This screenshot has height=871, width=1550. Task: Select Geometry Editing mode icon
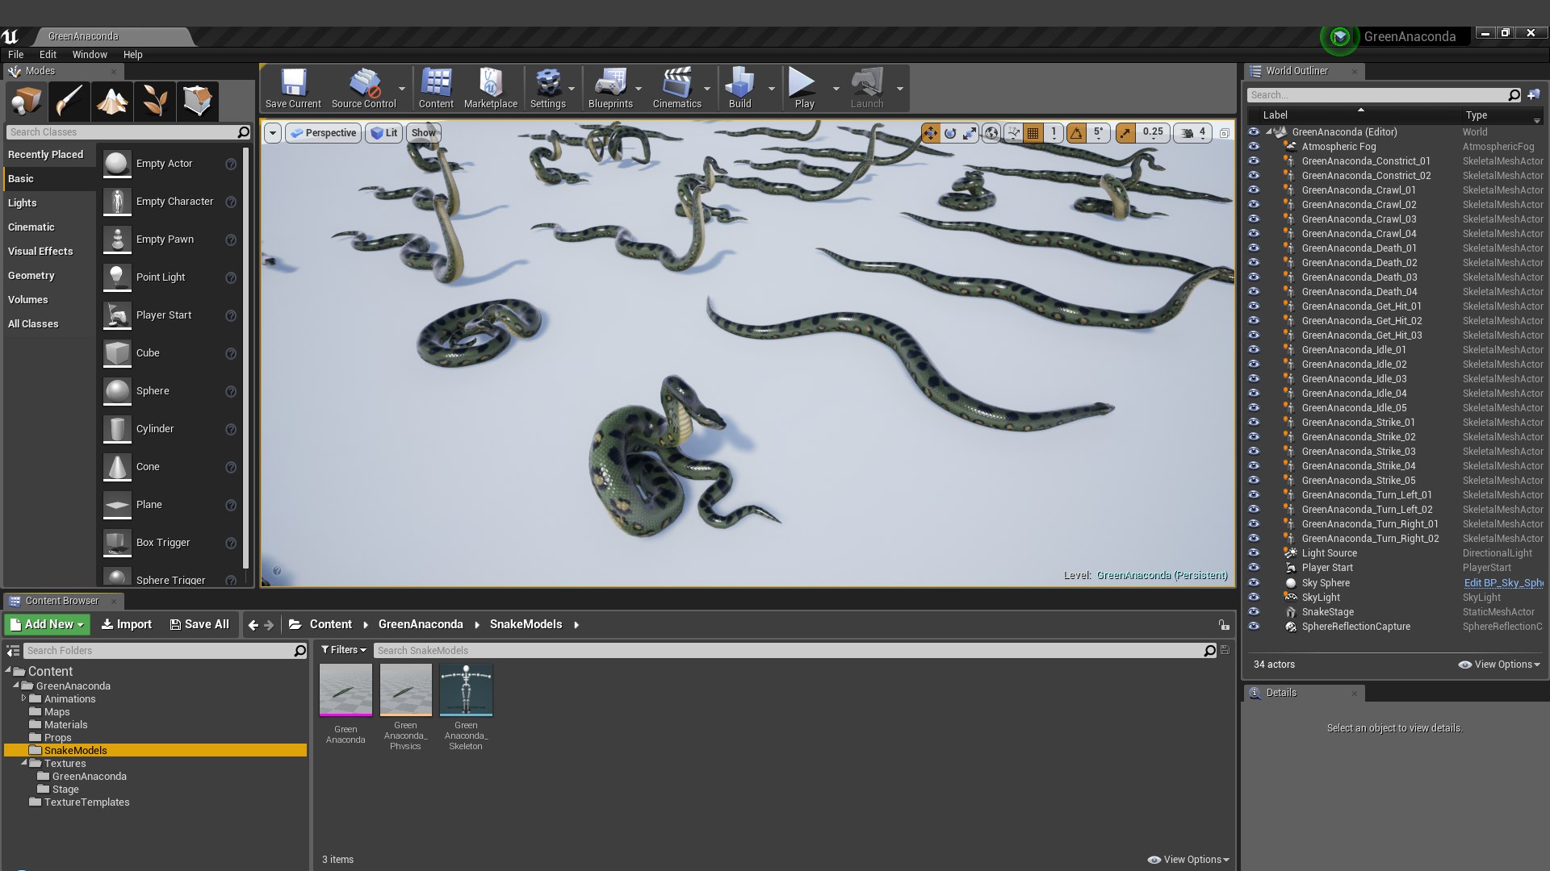(197, 102)
